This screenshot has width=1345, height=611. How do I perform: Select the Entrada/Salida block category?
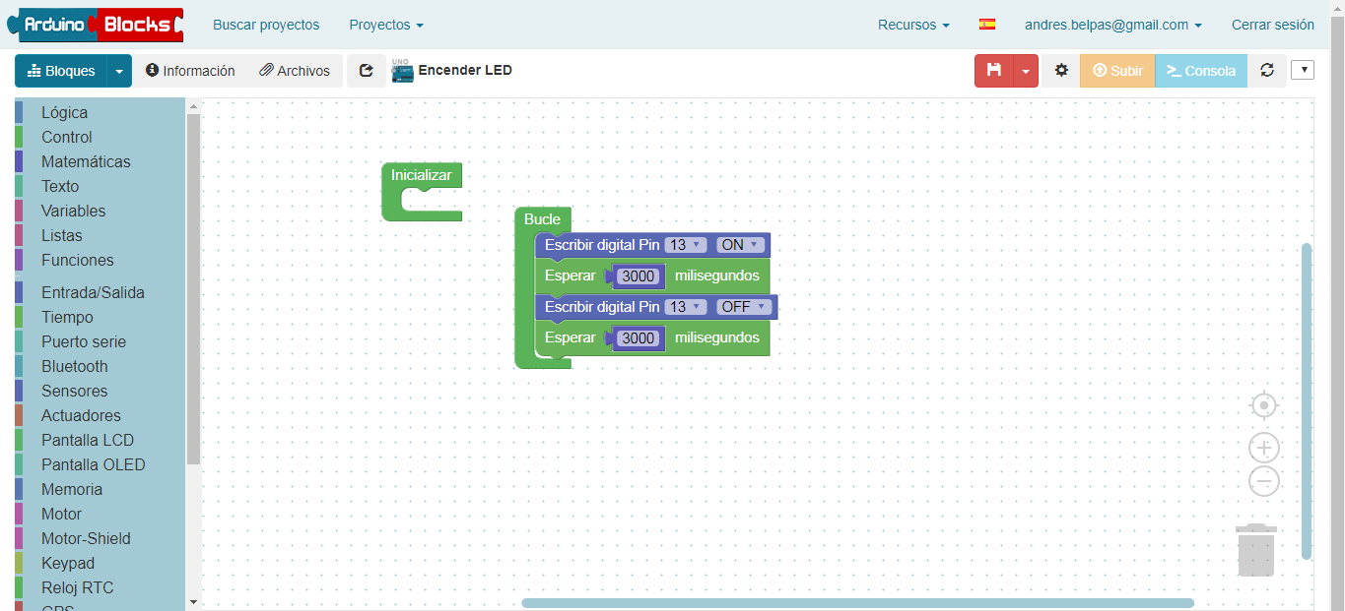point(100,292)
